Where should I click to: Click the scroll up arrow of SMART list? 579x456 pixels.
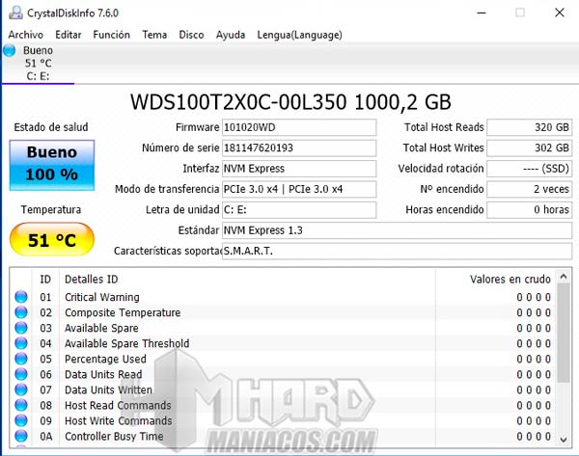click(x=564, y=277)
